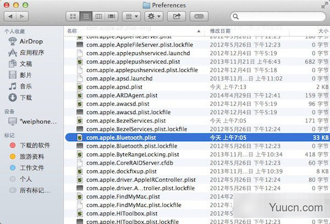Open the gear Action menu
The height and width of the screenshot is (224, 330).
pyautogui.click(x=154, y=16)
